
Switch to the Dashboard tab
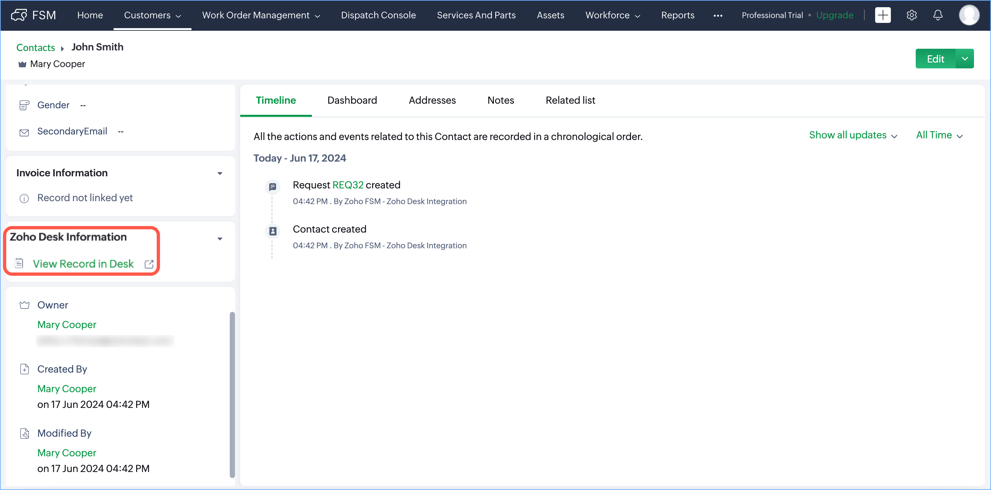point(351,100)
